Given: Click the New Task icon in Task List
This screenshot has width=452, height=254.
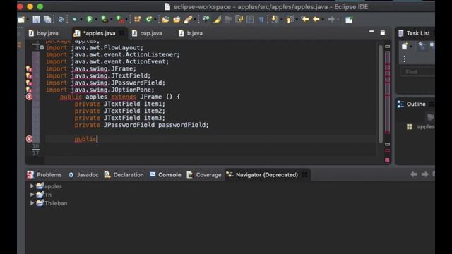Looking at the screenshot, I should pyautogui.click(x=405, y=46).
